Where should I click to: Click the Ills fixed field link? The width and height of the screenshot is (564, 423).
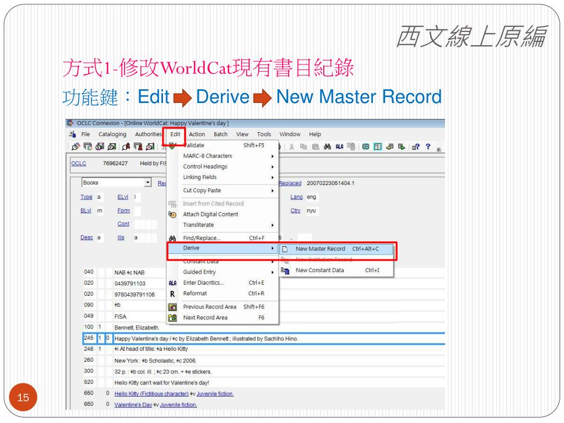tap(121, 238)
